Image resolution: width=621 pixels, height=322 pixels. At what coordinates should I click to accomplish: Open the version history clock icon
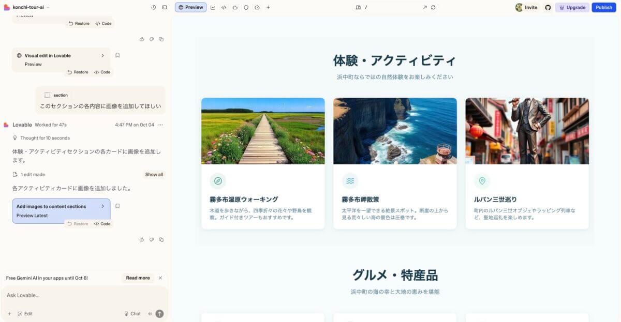[x=153, y=7]
